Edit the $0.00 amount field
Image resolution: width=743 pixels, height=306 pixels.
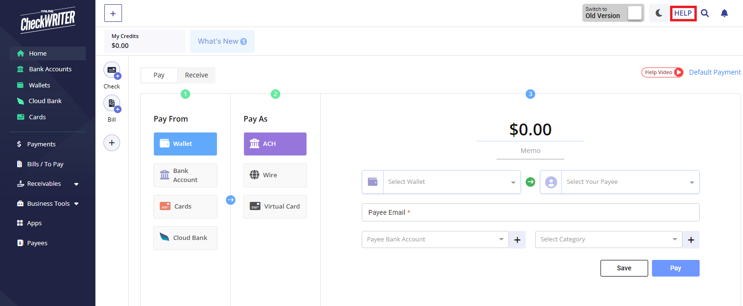click(530, 129)
